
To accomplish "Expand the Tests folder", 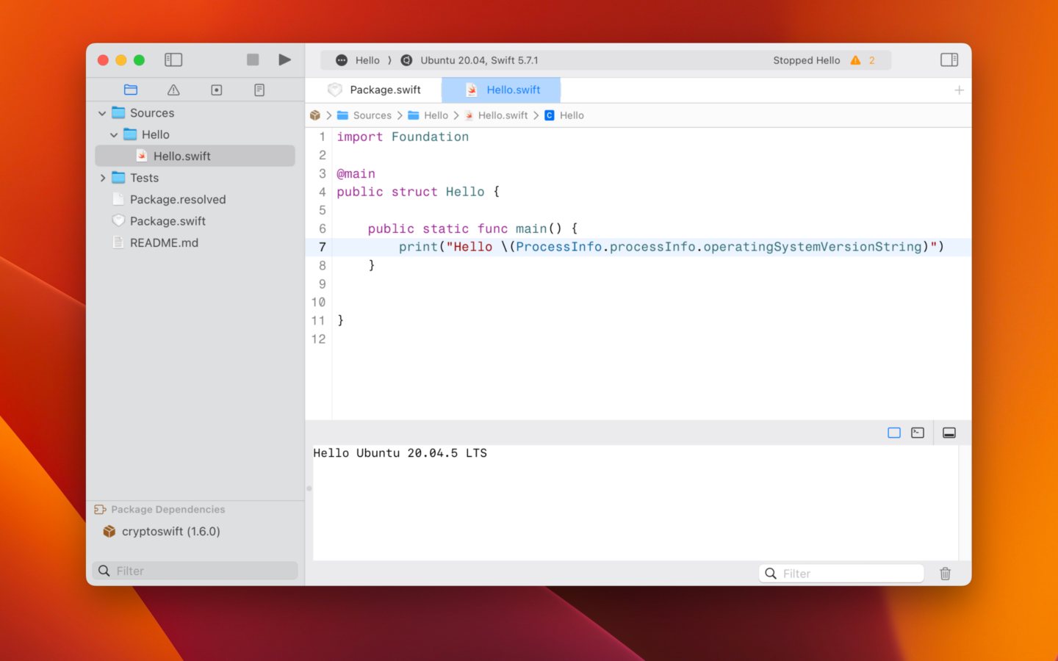I will point(104,177).
